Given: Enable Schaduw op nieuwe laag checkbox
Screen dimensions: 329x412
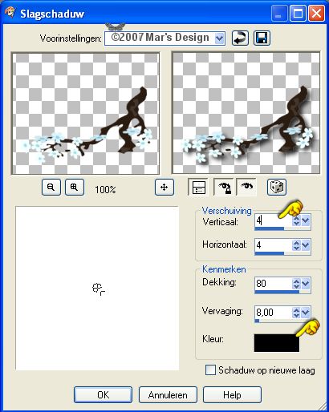Looking at the screenshot, I should [x=210, y=370].
